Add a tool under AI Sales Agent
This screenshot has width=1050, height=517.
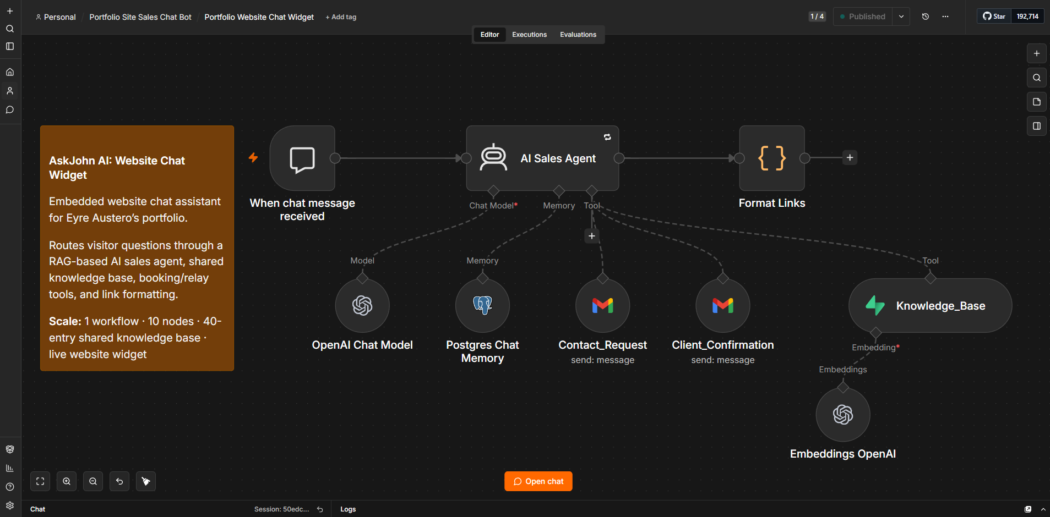coord(592,236)
